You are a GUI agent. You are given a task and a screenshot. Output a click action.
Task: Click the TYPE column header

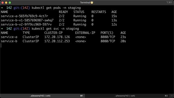point(26,33)
